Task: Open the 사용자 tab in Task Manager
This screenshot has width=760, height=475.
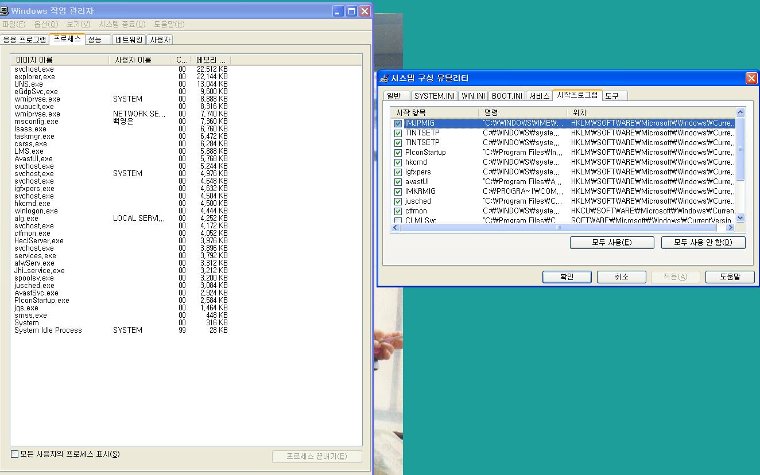Action: tap(160, 40)
